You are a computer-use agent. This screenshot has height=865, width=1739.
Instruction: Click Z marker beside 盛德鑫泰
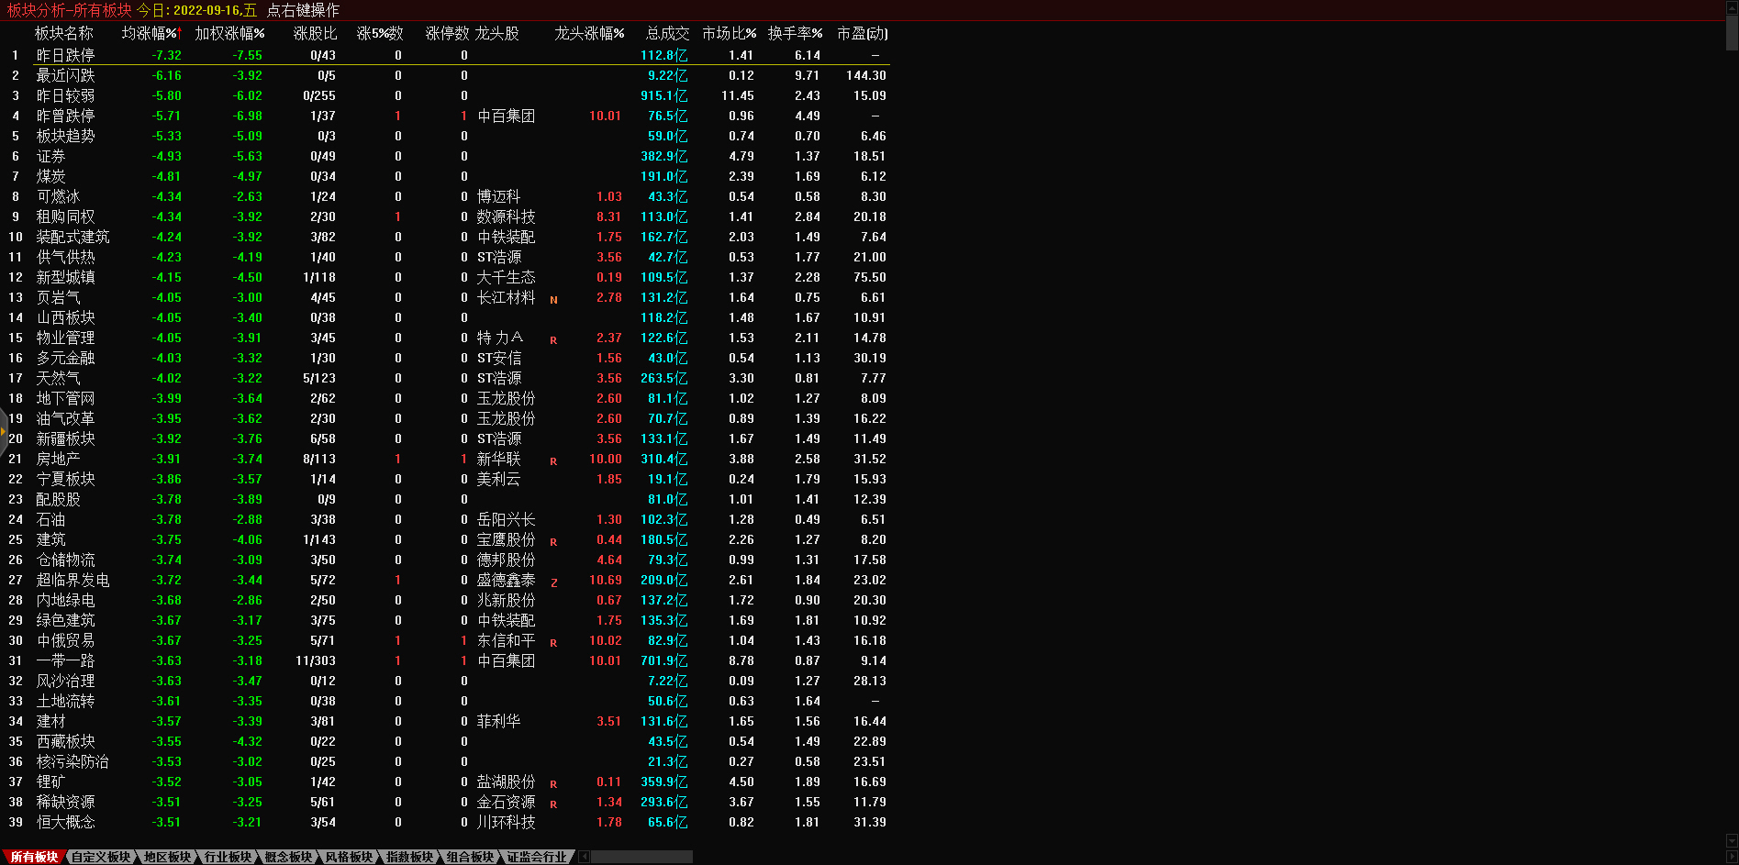click(x=553, y=582)
